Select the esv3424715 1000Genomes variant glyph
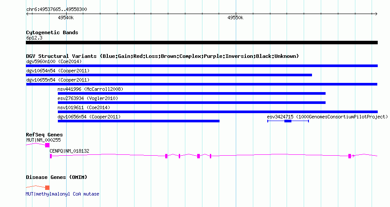390x207 pixels. pos(288,121)
